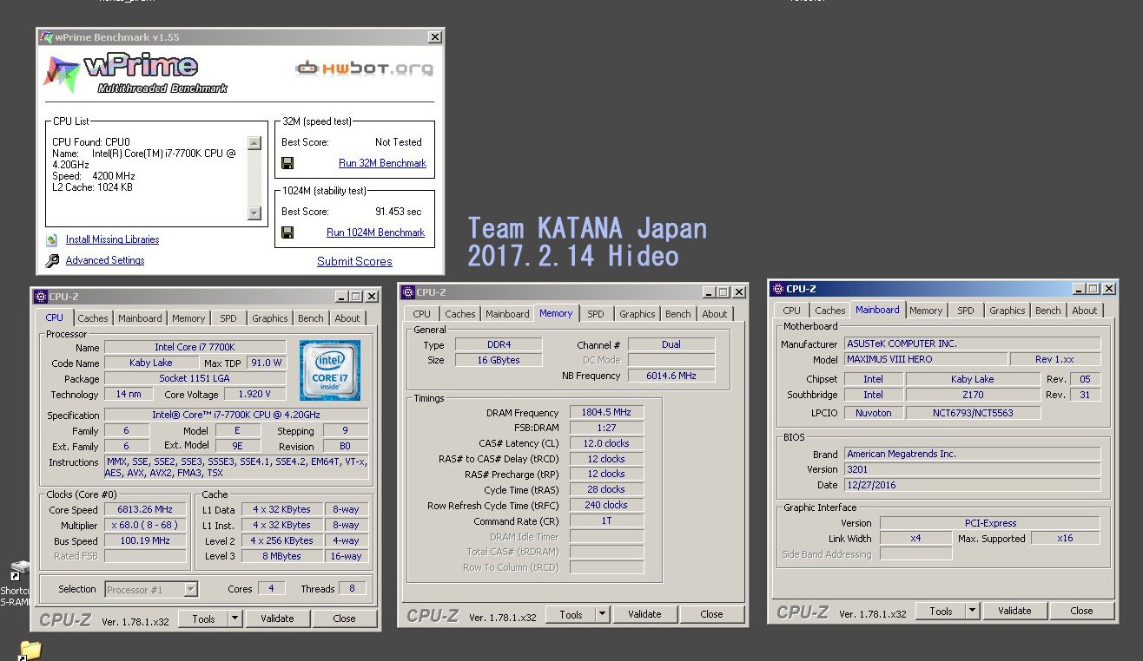Click the MAXIMUS VIII HERO model field
The height and width of the screenshot is (661, 1143).
[x=926, y=359]
